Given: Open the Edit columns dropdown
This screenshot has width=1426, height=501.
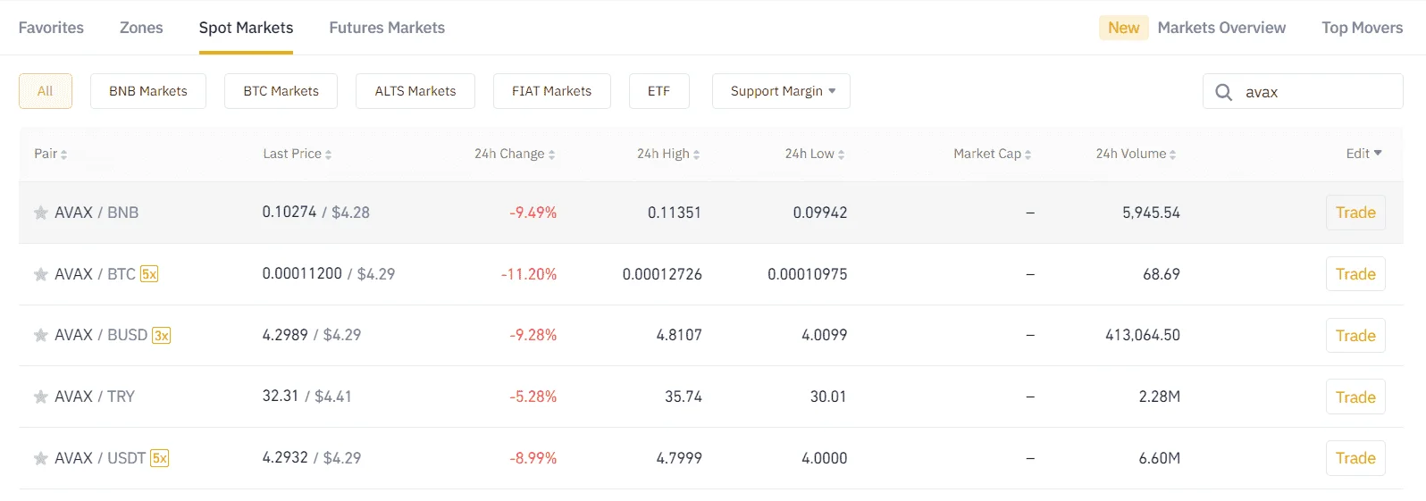Looking at the screenshot, I should coord(1363,154).
